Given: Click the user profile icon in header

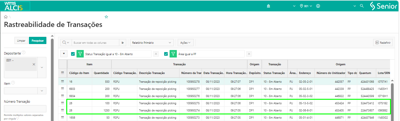Looking at the screenshot, I should (318, 6).
